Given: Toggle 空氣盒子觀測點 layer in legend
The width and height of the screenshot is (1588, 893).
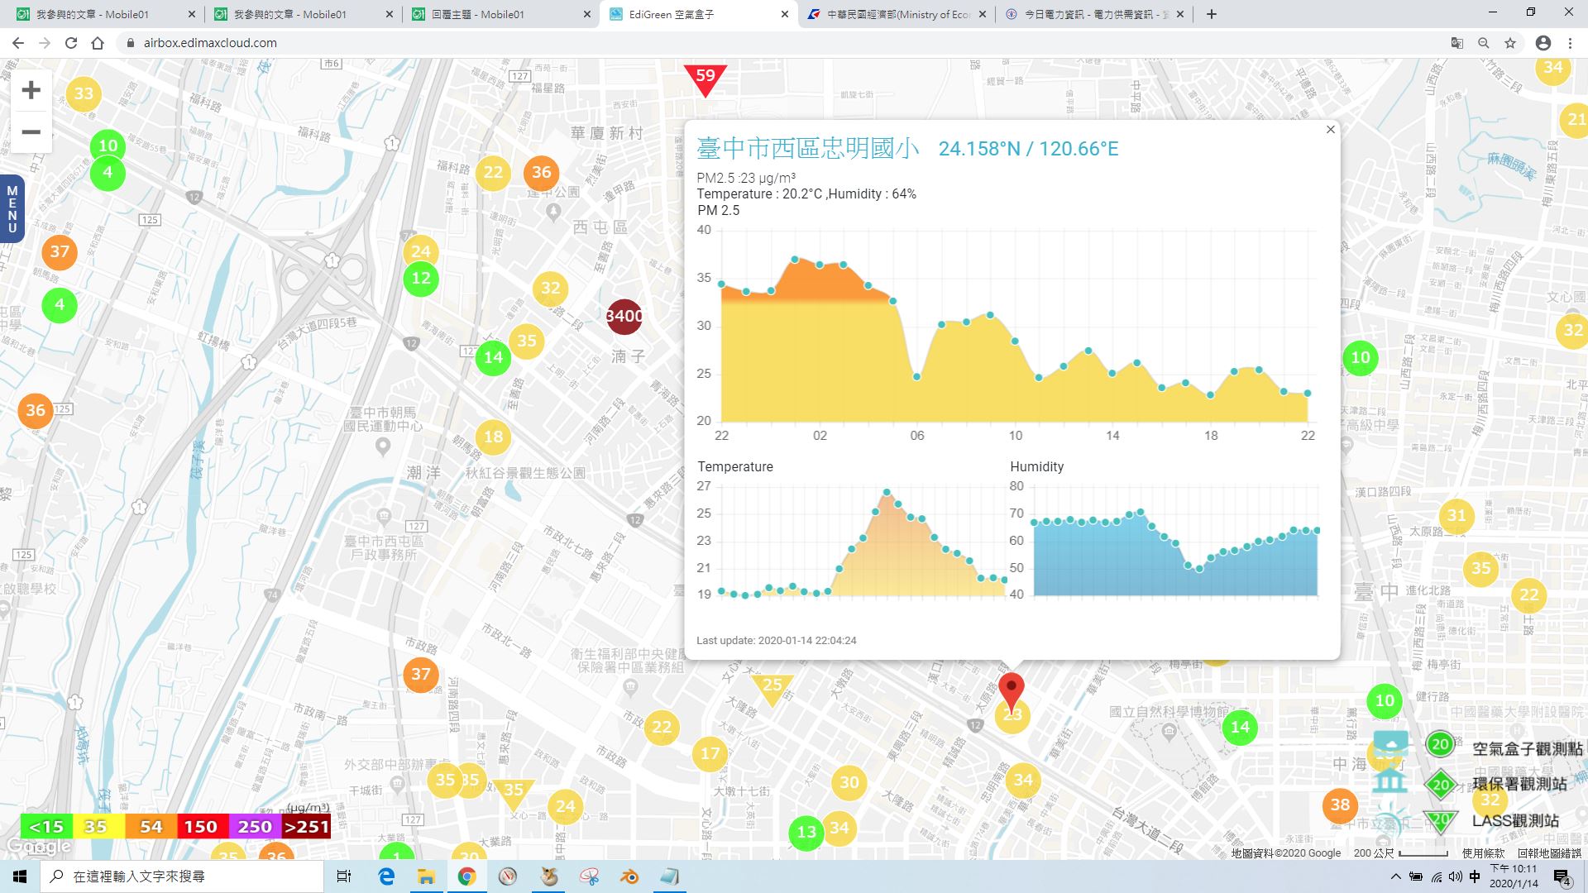Looking at the screenshot, I should click(1504, 747).
